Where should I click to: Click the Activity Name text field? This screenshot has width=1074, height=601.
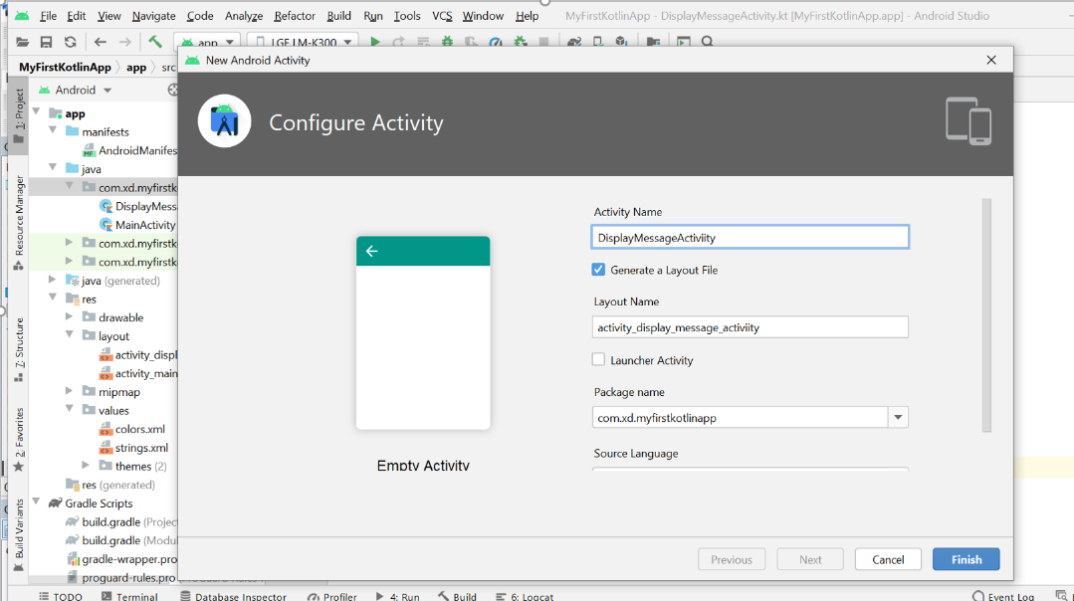tap(751, 238)
